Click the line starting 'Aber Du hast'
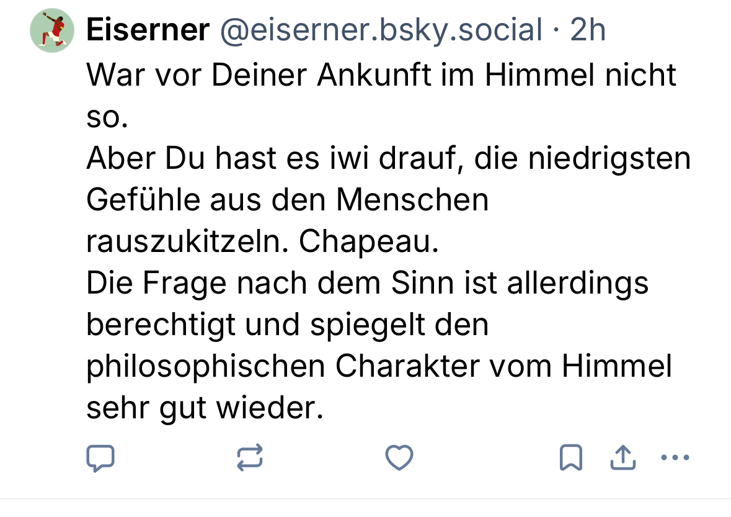The width and height of the screenshot is (731, 517). [388, 159]
